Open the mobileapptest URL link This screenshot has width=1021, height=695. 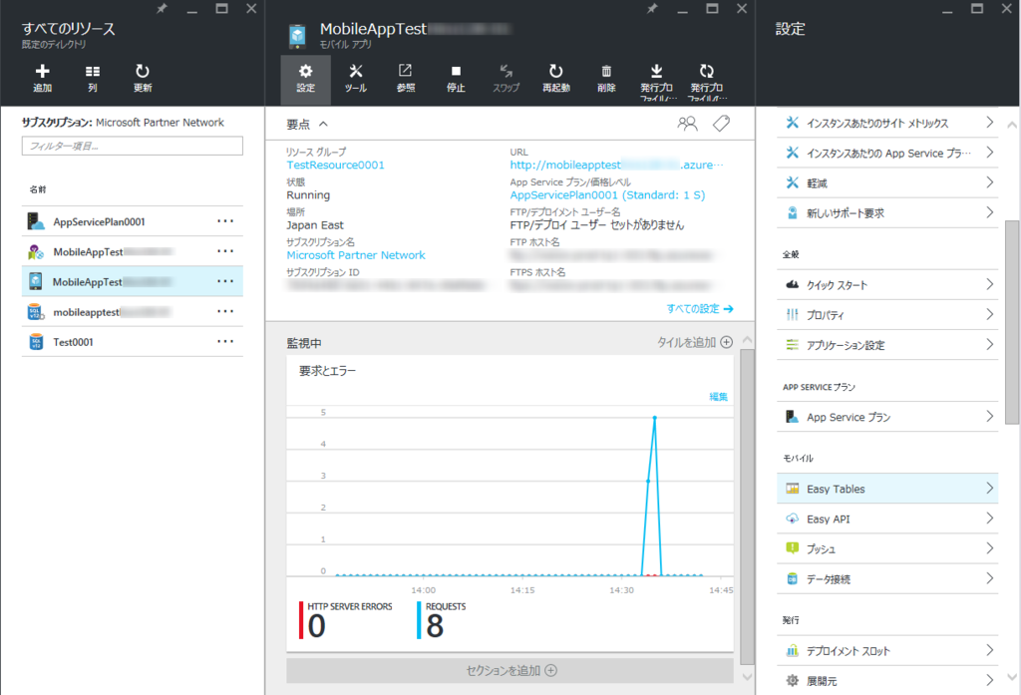pyautogui.click(x=616, y=165)
